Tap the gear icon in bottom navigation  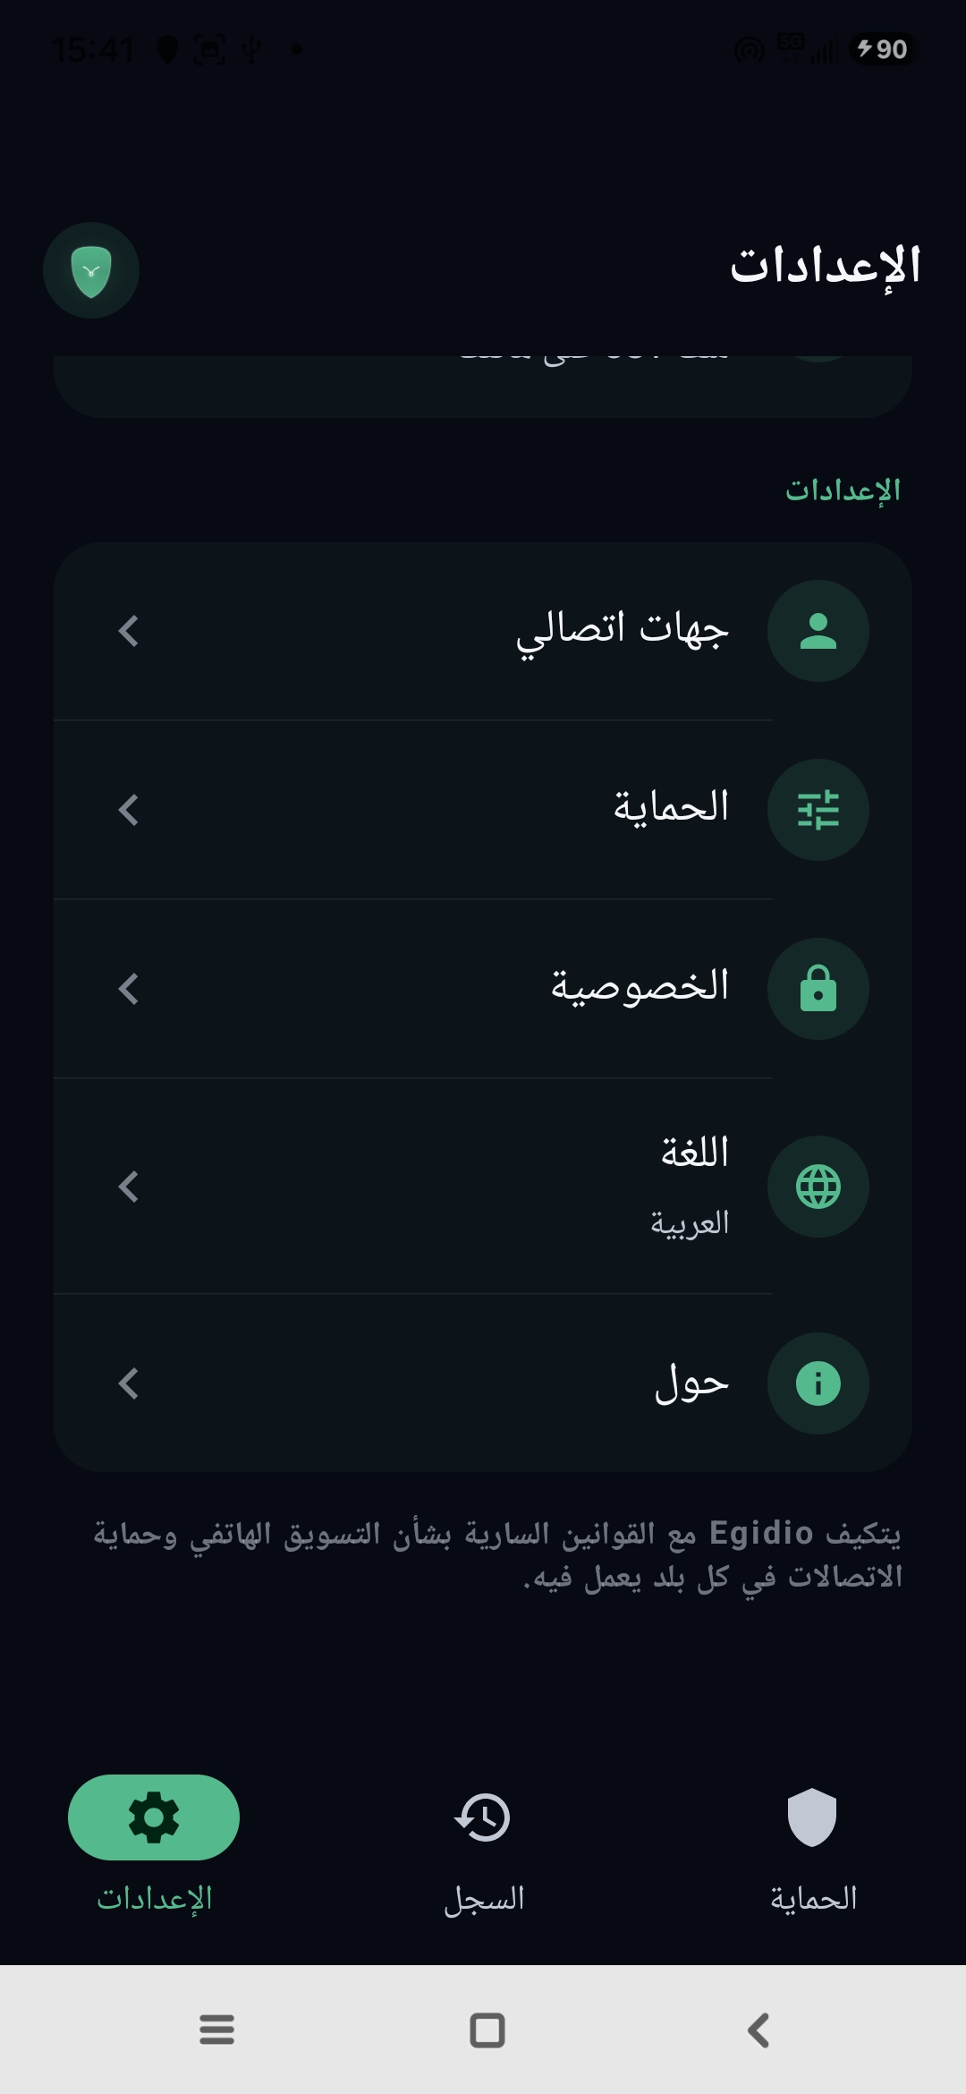pos(154,1817)
